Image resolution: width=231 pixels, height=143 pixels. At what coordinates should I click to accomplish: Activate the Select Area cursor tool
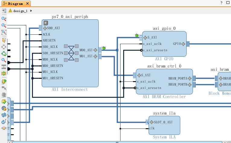click(x=4, y=40)
